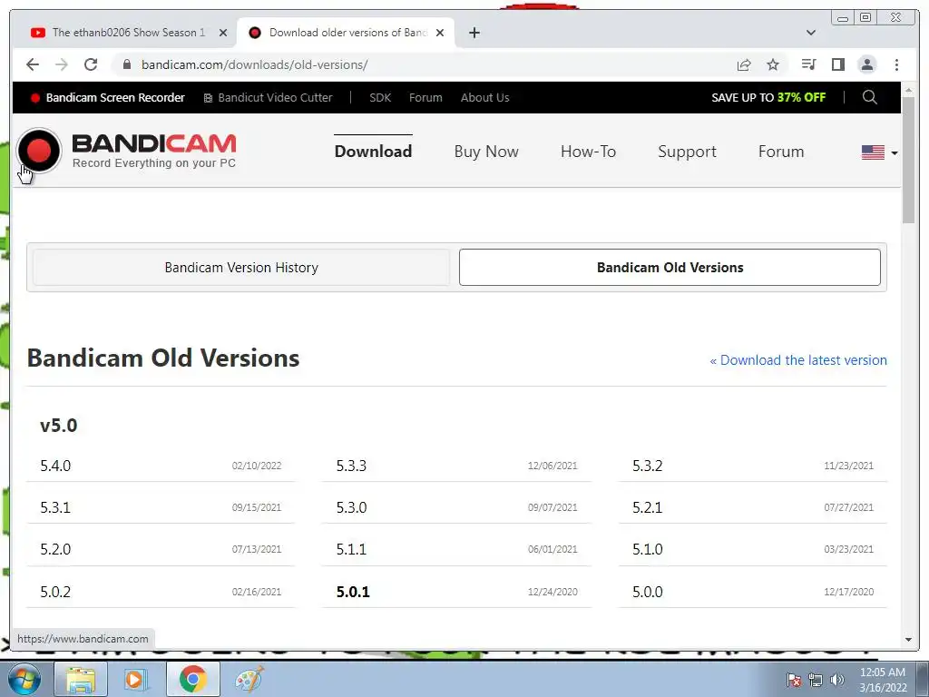Switch to Bandicam Version History tab

[x=241, y=268]
